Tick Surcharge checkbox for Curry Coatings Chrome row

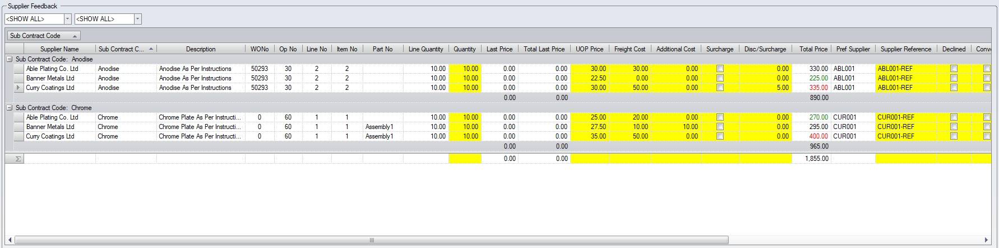pyautogui.click(x=720, y=136)
